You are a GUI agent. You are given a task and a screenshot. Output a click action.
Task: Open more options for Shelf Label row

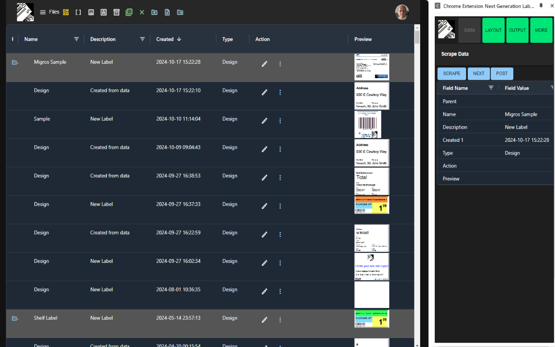click(280, 320)
